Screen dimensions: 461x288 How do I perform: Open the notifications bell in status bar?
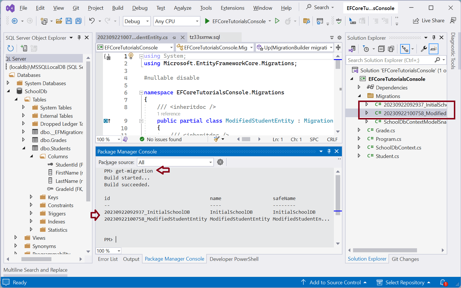(x=443, y=282)
